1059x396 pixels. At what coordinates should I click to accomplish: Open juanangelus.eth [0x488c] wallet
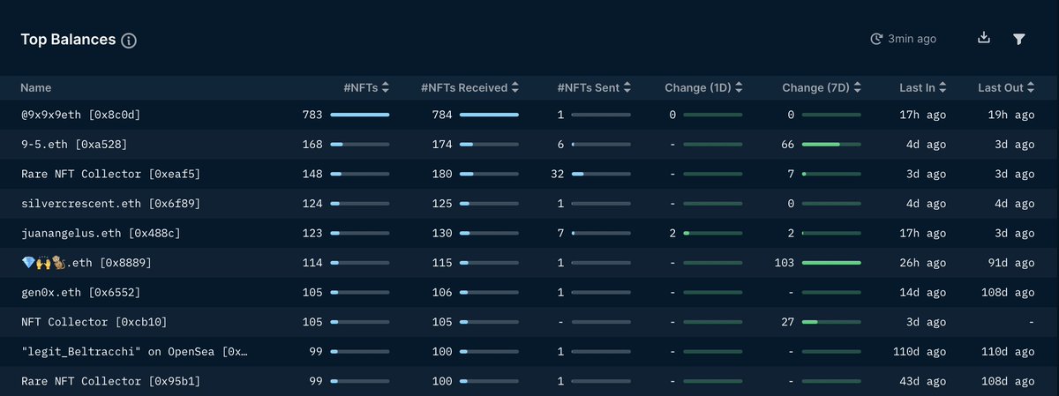[x=101, y=234]
